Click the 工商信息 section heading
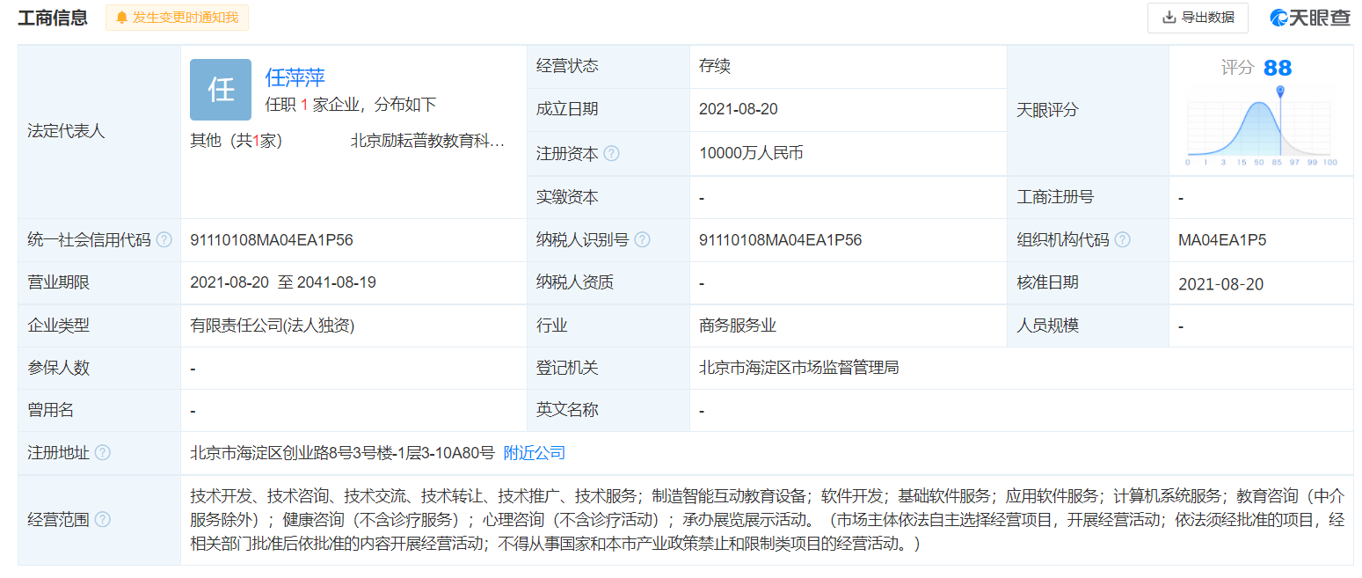1362x578 pixels. click(x=53, y=18)
